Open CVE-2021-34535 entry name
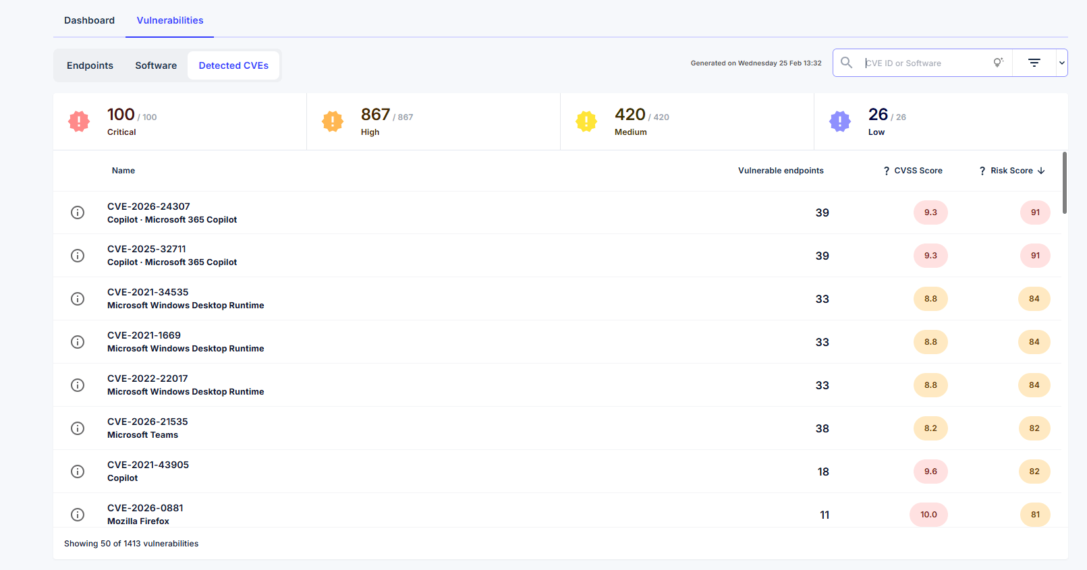Screen dimensions: 1087x570 point(148,292)
